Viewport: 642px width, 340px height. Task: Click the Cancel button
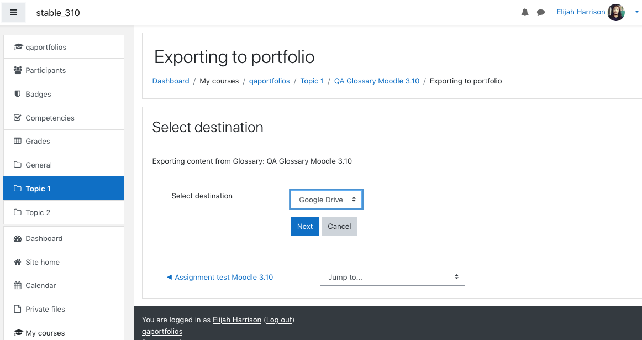(339, 226)
